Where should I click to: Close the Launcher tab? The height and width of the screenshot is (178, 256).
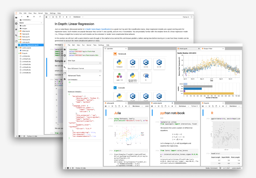126,49
